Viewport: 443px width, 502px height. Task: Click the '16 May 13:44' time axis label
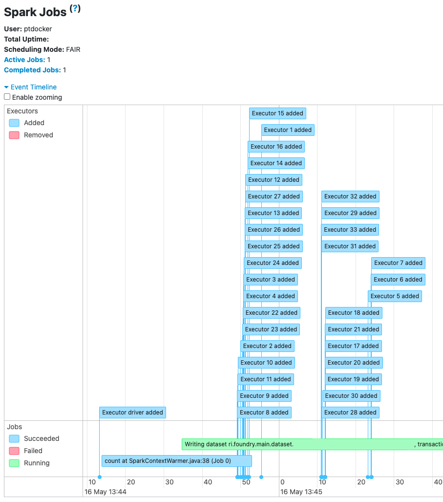[105, 492]
